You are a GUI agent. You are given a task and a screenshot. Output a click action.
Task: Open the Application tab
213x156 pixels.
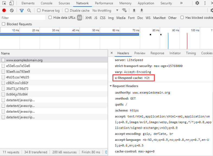tap(146, 3)
